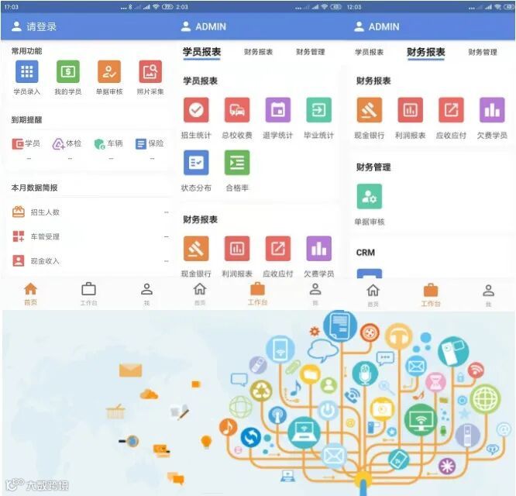The height and width of the screenshot is (496, 516).
Task: Open 我 profile tab in right screen
Action: [488, 295]
